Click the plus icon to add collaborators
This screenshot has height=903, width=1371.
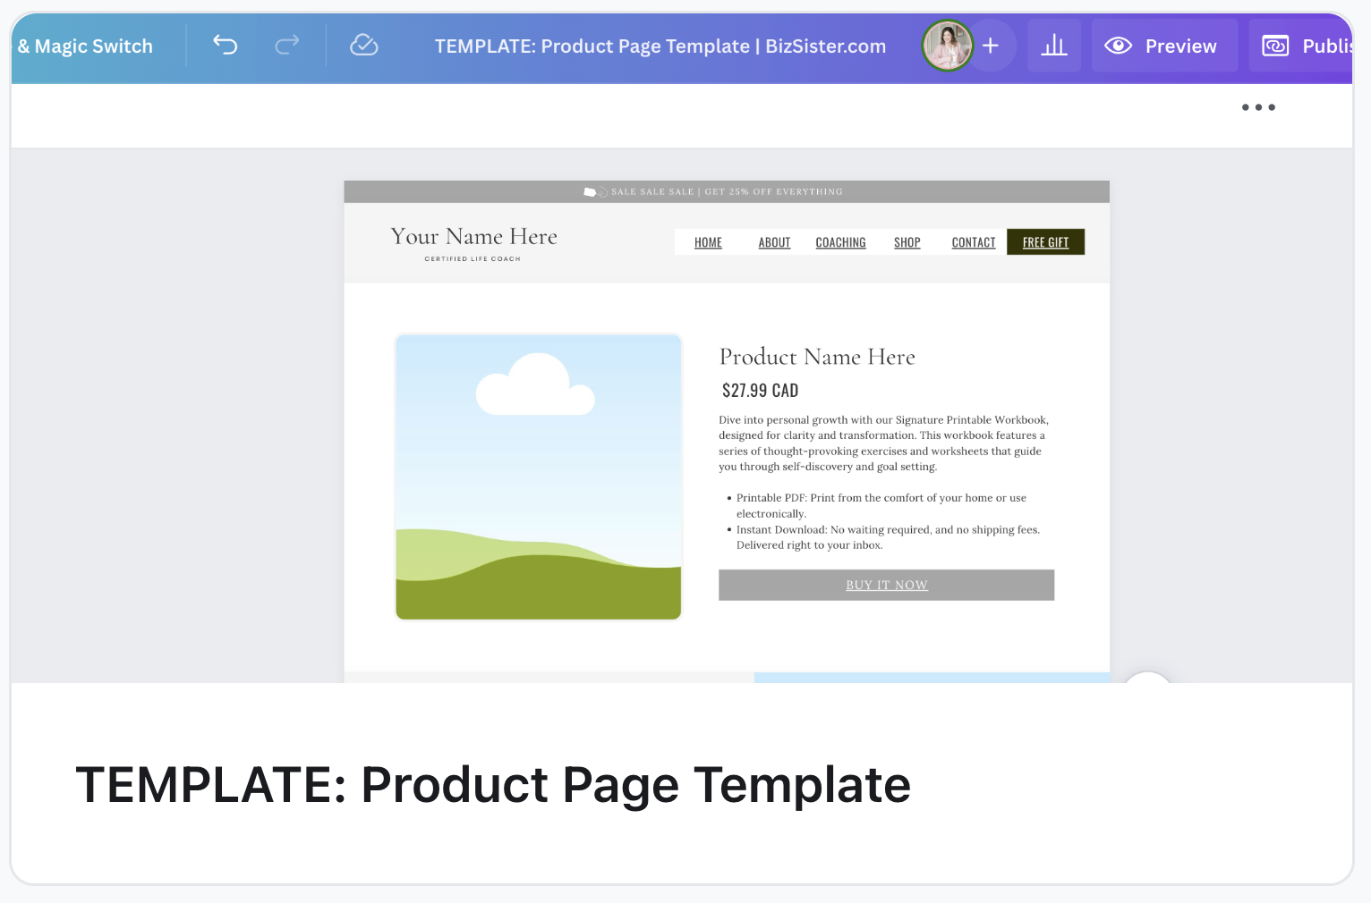(x=991, y=46)
